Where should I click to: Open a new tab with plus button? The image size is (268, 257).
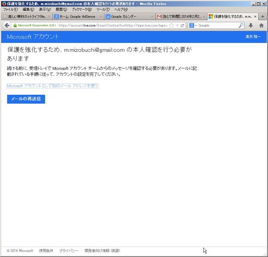[262, 17]
